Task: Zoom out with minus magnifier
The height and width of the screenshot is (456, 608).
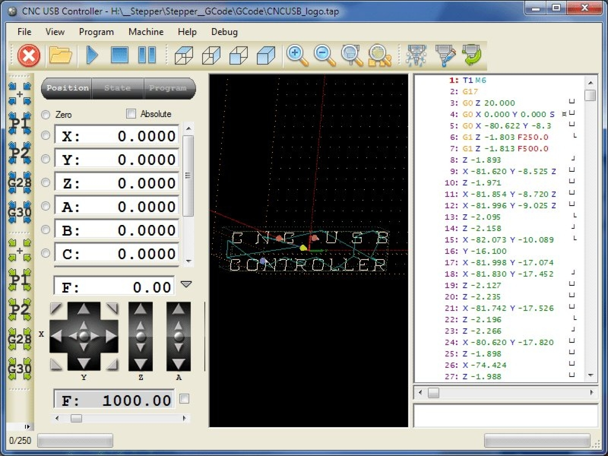Action: click(x=325, y=56)
